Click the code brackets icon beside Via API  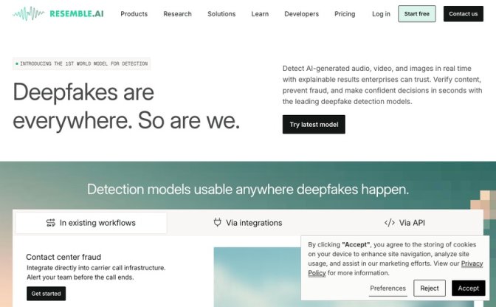point(390,223)
